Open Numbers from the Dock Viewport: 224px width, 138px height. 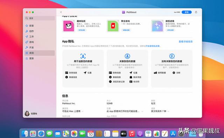coord(156,133)
